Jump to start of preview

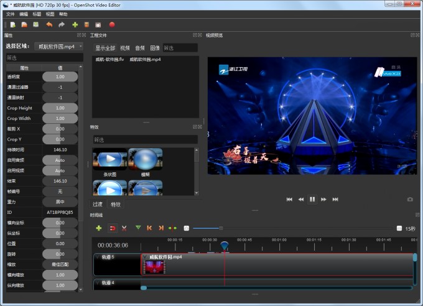[289, 200]
